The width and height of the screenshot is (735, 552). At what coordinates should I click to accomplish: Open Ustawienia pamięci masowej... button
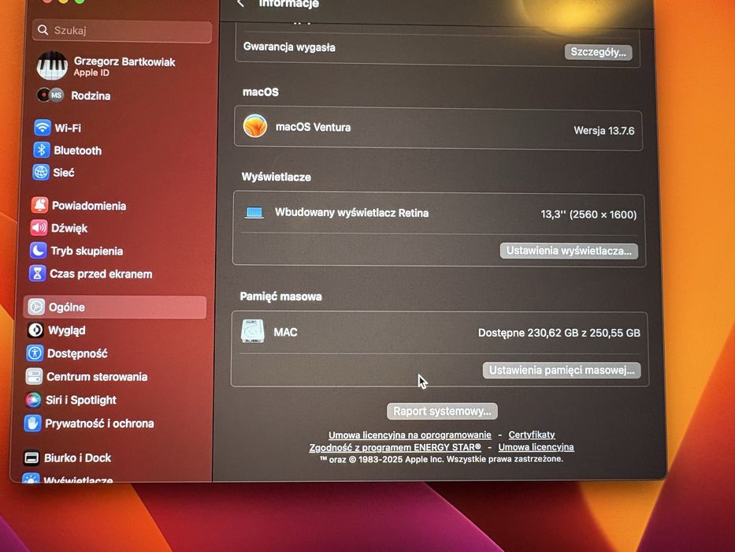tap(562, 371)
